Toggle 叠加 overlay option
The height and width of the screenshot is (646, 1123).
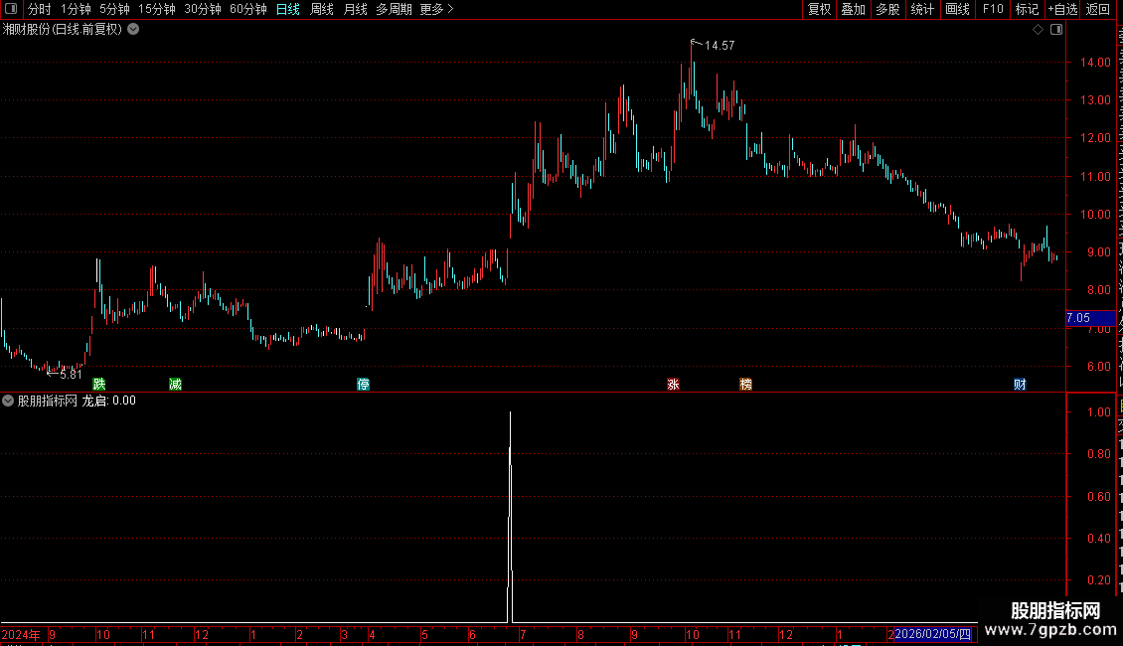click(853, 9)
